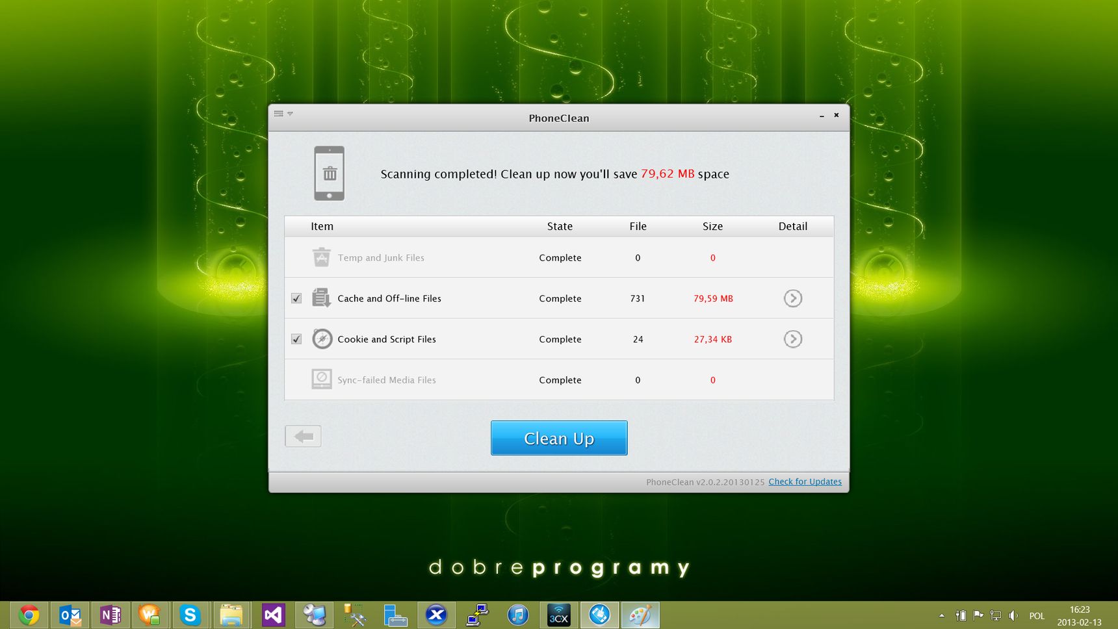Minimize the PhoneClean window
The width and height of the screenshot is (1118, 629).
[x=822, y=116]
